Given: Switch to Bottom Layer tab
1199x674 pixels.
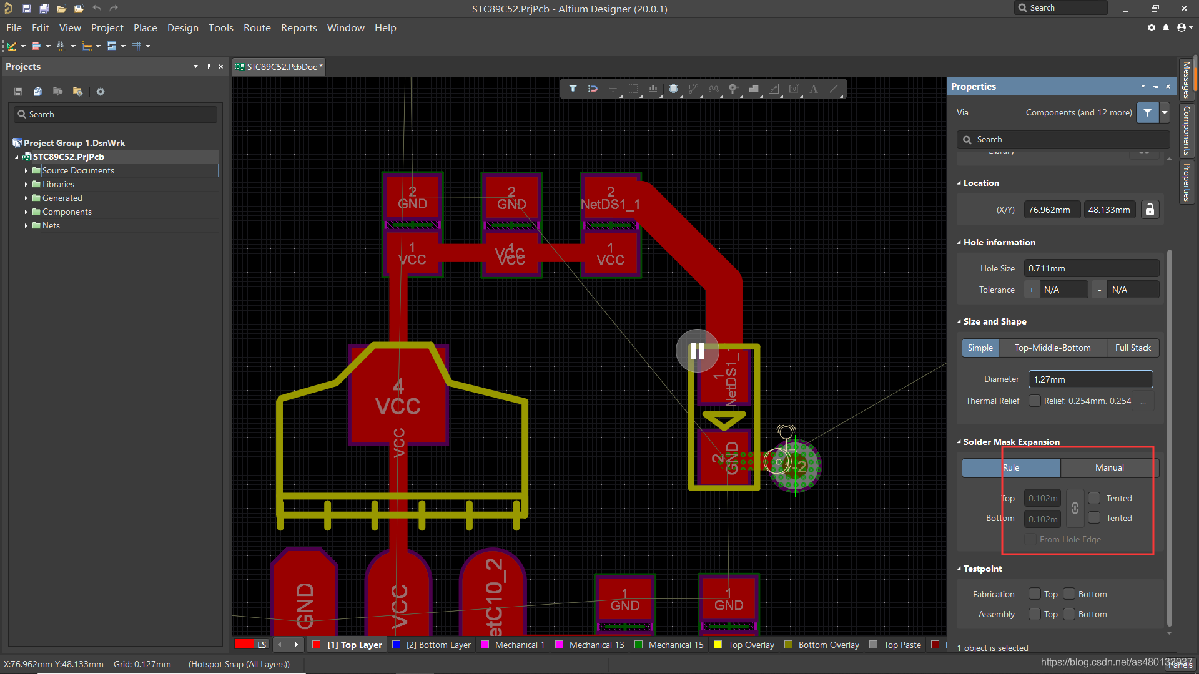Looking at the screenshot, I should click(438, 645).
